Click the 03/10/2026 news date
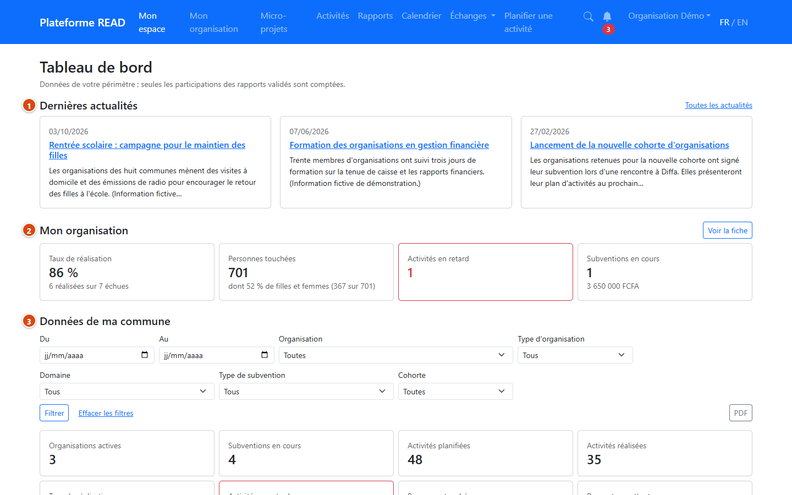The image size is (792, 495). click(68, 131)
